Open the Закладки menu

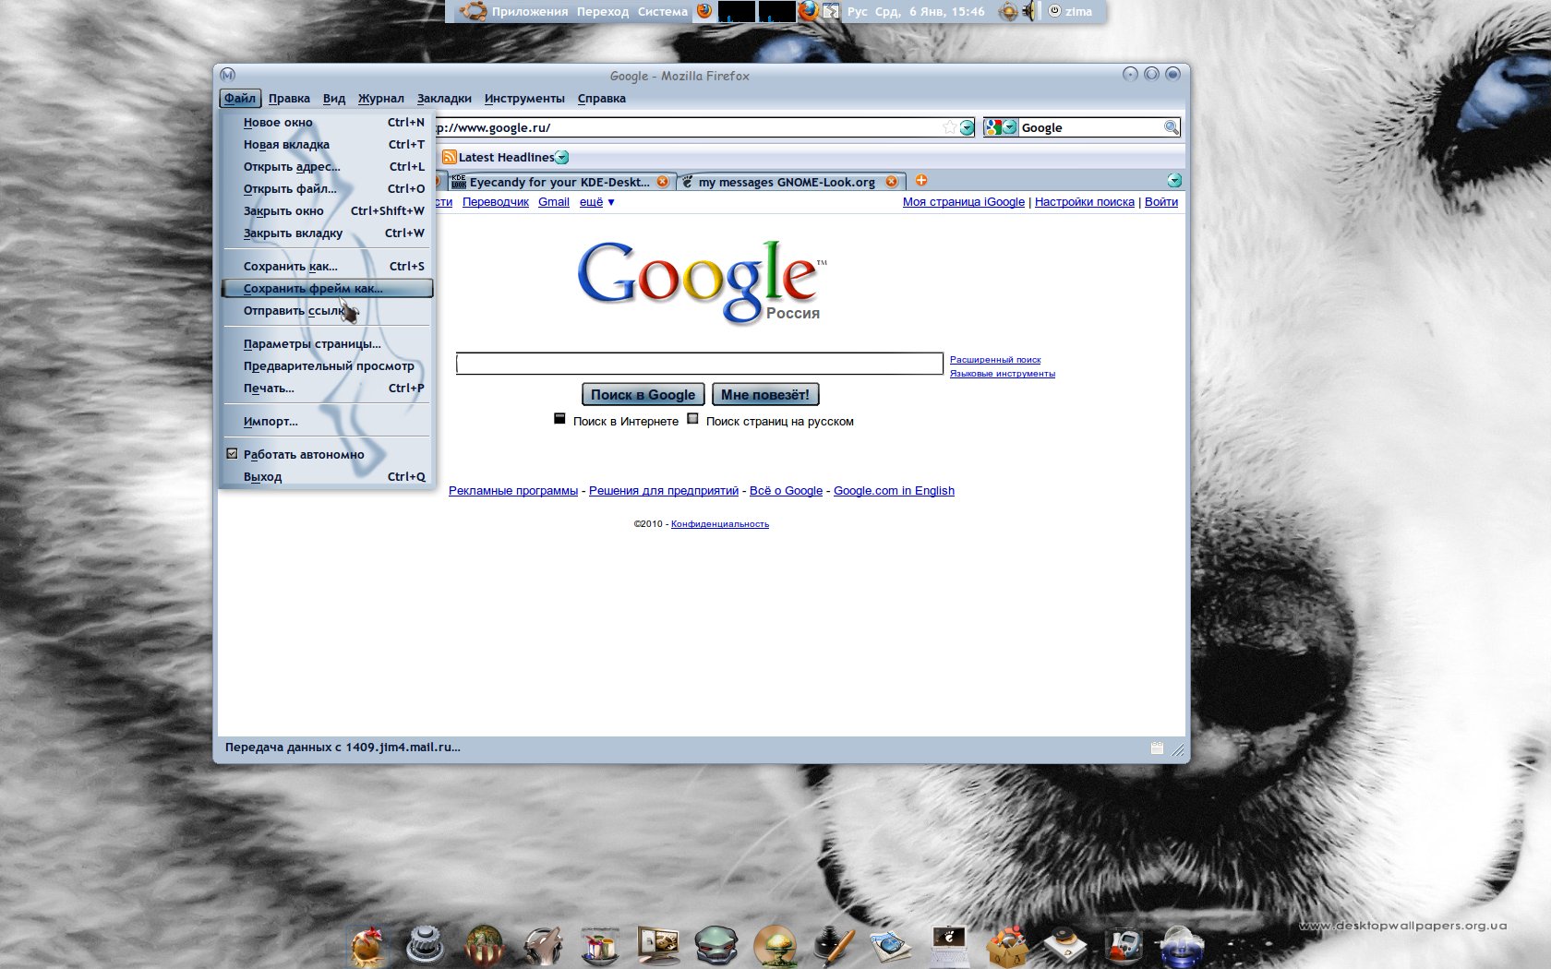(444, 98)
